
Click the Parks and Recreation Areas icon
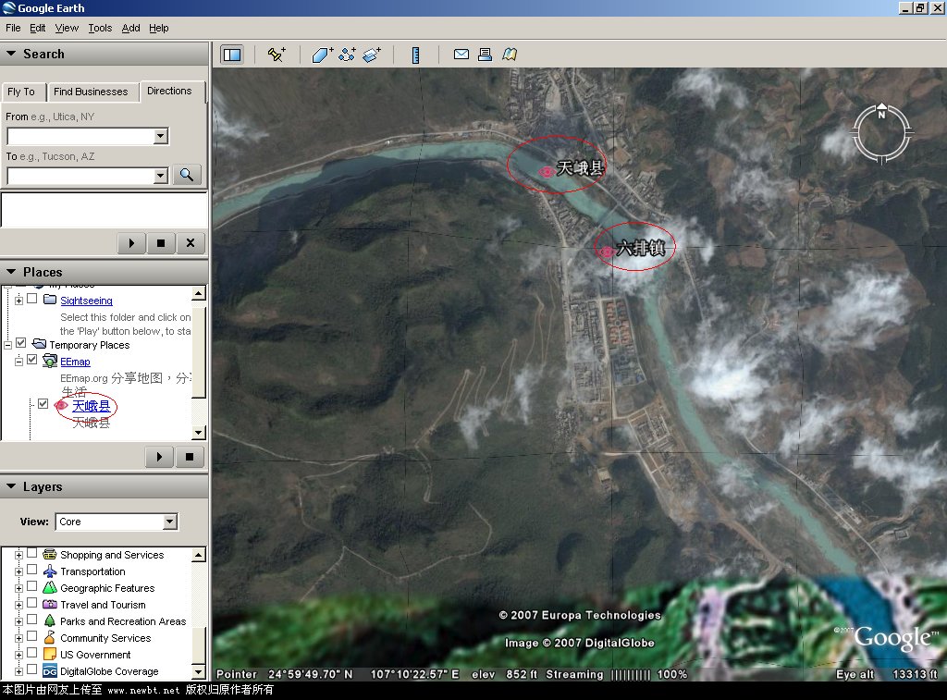click(50, 620)
